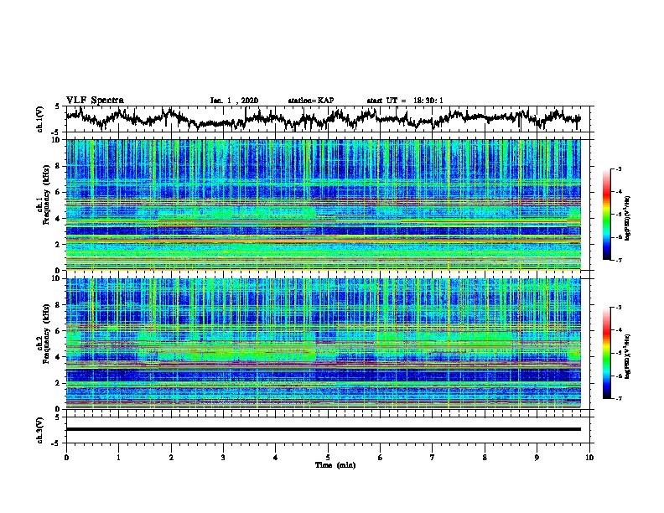Click the "VLF Spectra" plot title

pyautogui.click(x=95, y=101)
